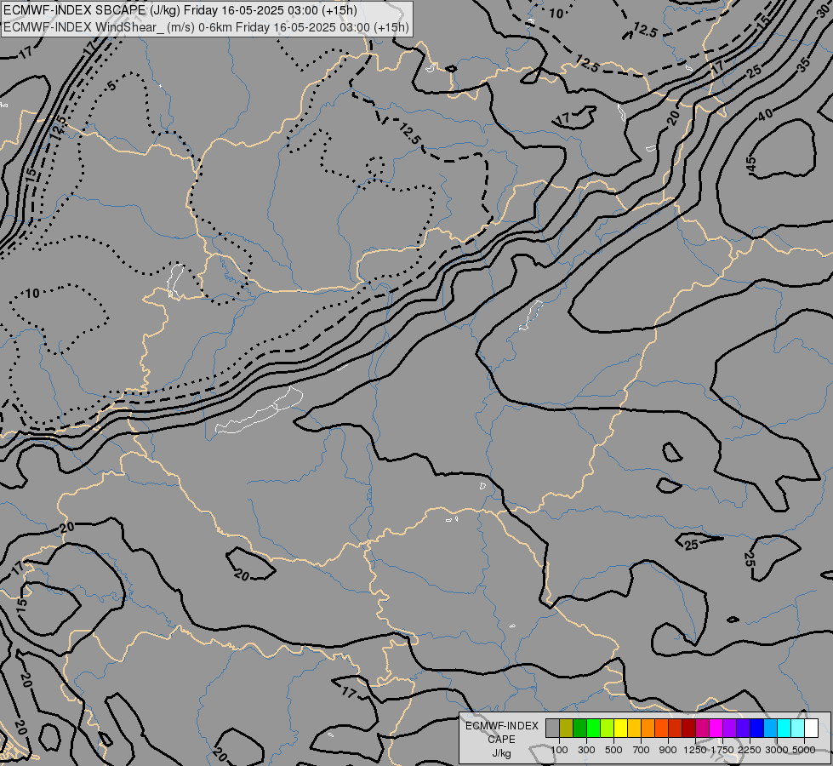Click the legend tick label 5000
The image size is (833, 766).
point(804,750)
